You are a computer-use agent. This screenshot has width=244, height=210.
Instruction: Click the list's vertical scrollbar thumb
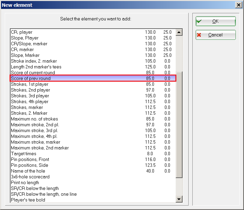click(179, 124)
